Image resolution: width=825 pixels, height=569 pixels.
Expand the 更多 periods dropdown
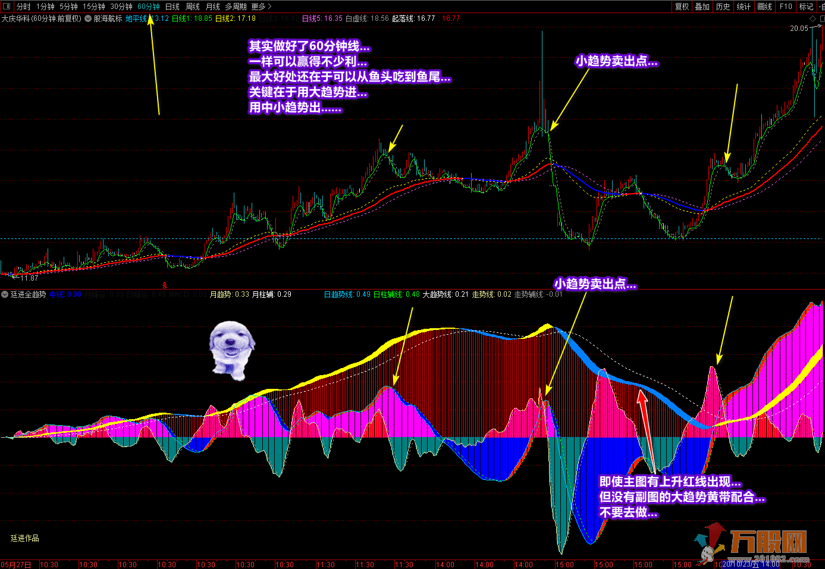tap(261, 7)
